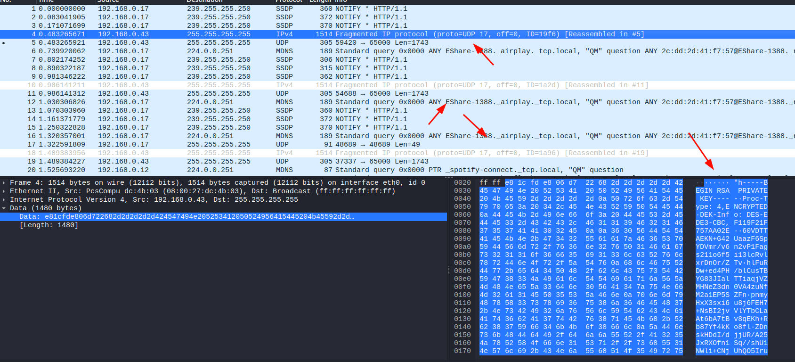Select UDP packet 48689 → 48689 Len=49
Viewport: 795px width, 362px height.
coord(397,144)
